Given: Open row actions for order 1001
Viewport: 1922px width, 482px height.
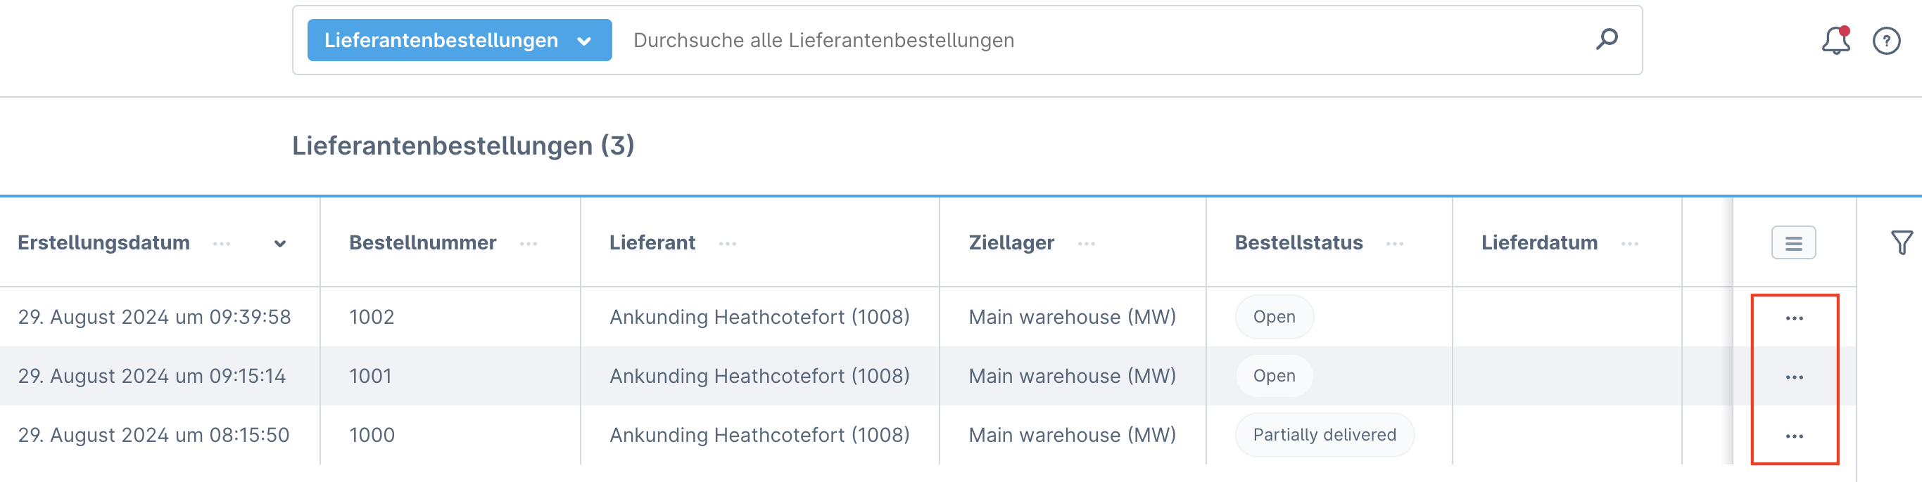Looking at the screenshot, I should 1794,375.
